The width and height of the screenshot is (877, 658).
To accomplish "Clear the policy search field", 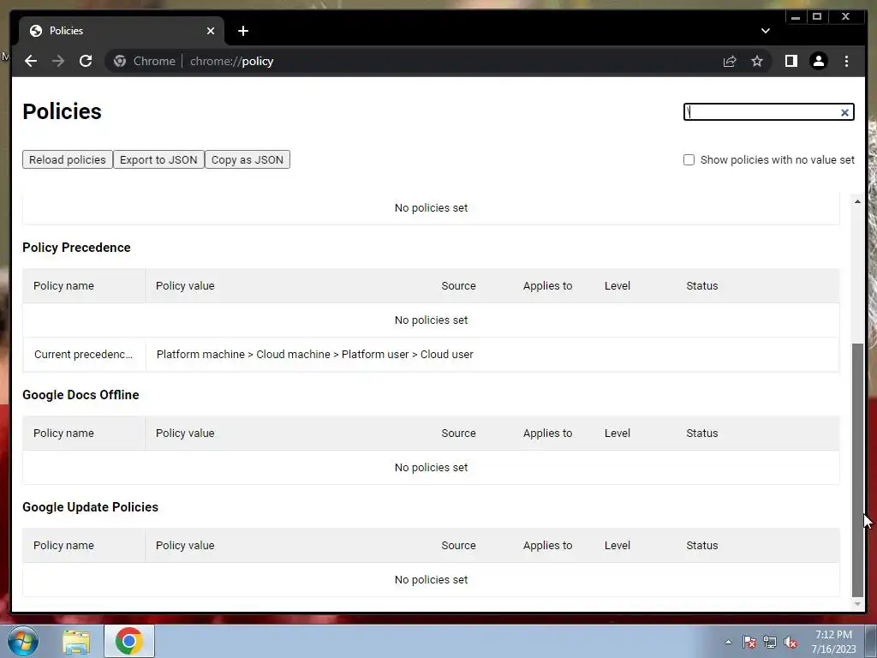I will tap(844, 112).
